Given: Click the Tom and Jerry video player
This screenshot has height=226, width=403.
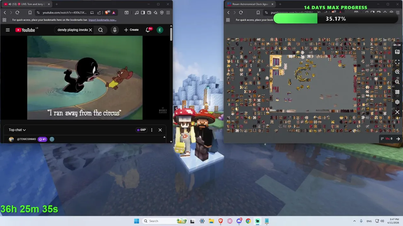Looking at the screenshot, I should pyautogui.click(x=85, y=78).
